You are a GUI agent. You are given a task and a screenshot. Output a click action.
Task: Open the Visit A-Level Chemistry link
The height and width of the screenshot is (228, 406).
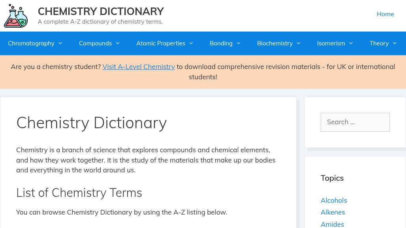coord(138,66)
